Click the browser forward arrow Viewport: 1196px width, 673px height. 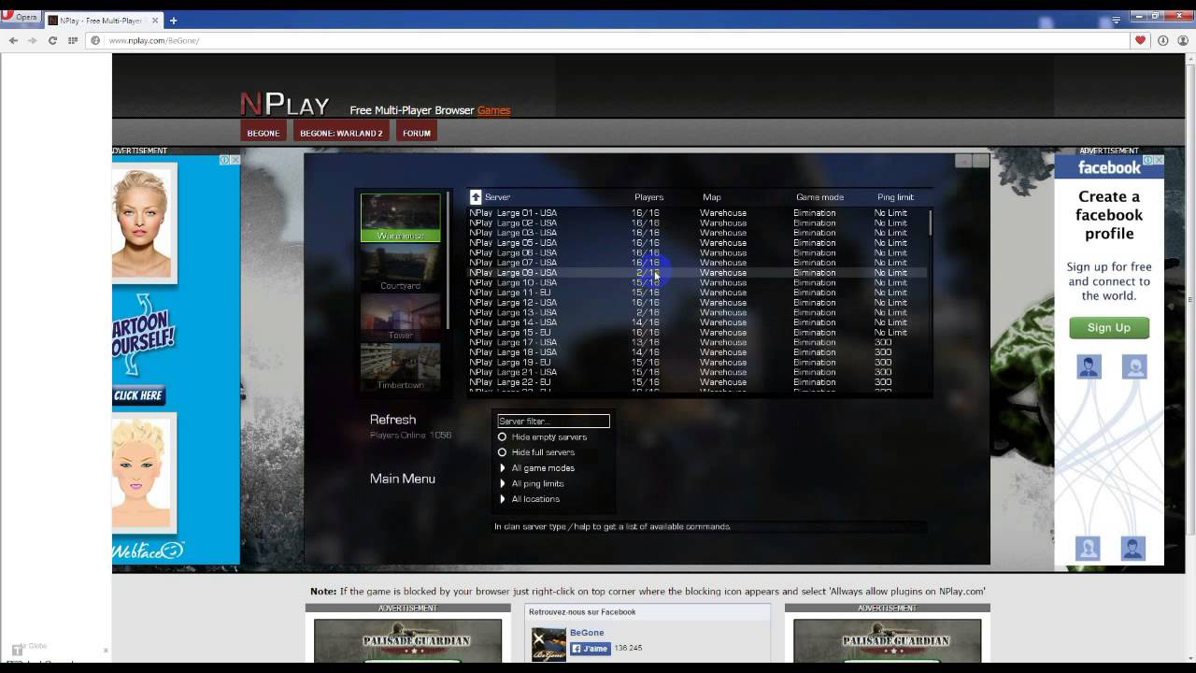pos(33,40)
